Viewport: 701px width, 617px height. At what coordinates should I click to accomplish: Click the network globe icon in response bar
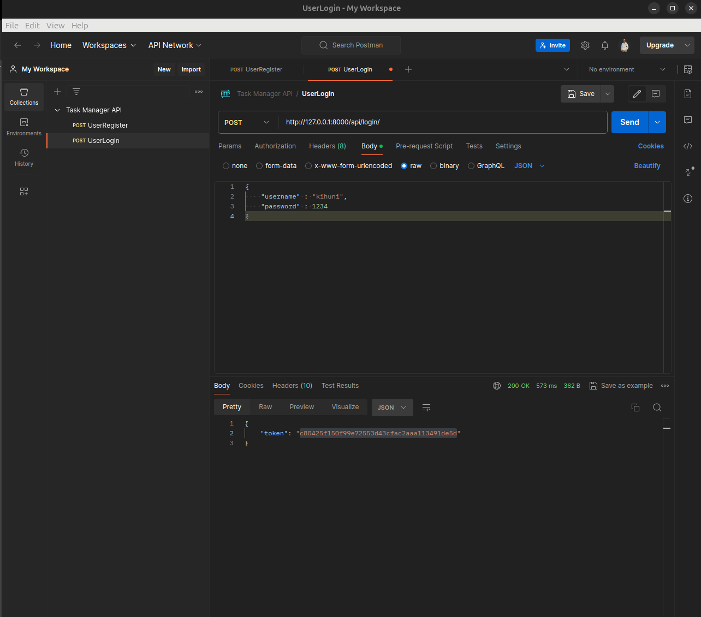pyautogui.click(x=497, y=386)
